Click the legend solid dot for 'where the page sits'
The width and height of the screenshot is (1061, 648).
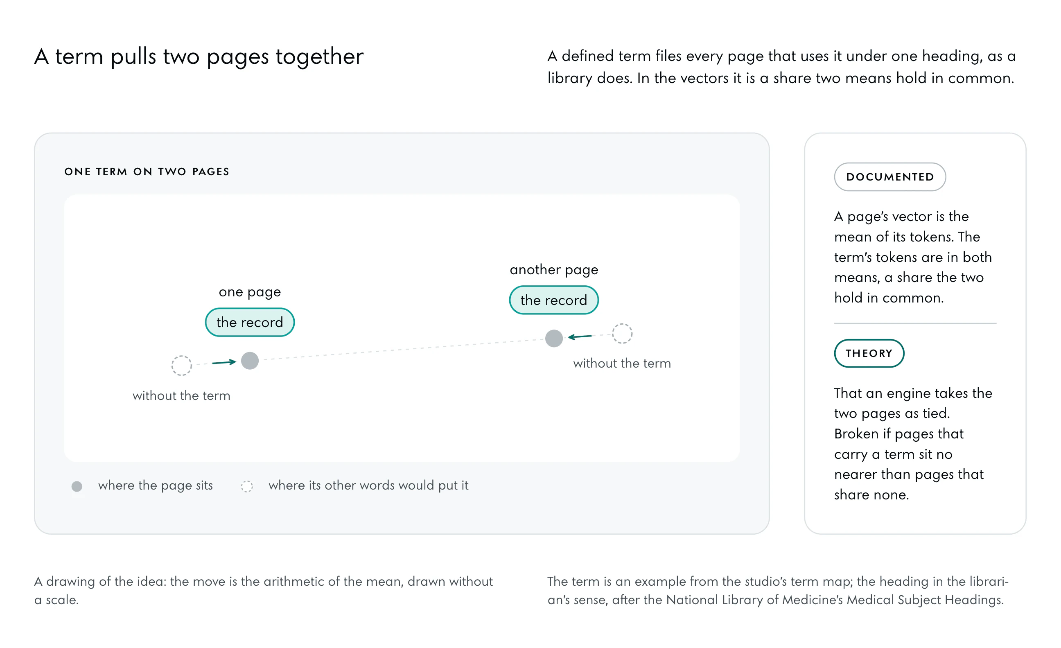77,486
